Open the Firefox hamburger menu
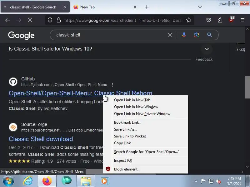This screenshot has width=250, height=187. click(x=242, y=20)
